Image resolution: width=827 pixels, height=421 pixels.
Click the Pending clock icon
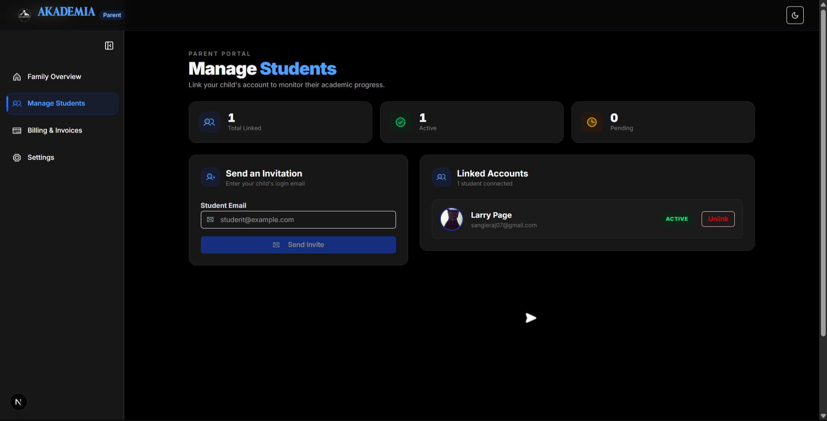click(592, 122)
